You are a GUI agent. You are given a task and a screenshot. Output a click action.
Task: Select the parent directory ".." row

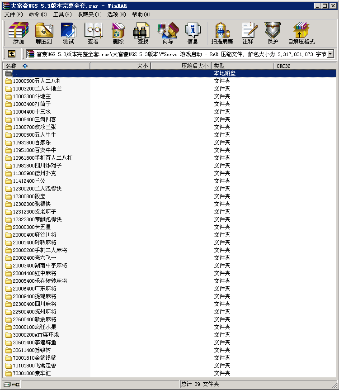coord(15,73)
